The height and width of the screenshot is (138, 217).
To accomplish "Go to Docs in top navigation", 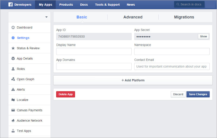I will [84, 5].
